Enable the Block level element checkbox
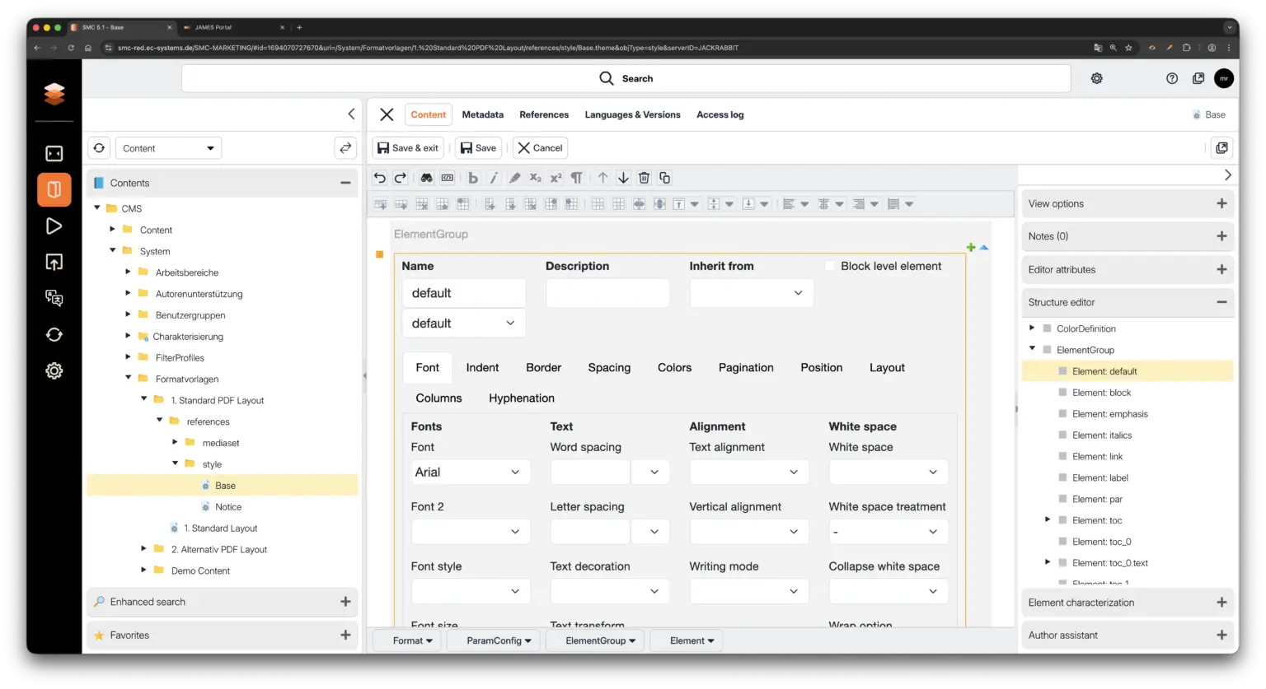This screenshot has height=689, width=1266. tap(830, 266)
